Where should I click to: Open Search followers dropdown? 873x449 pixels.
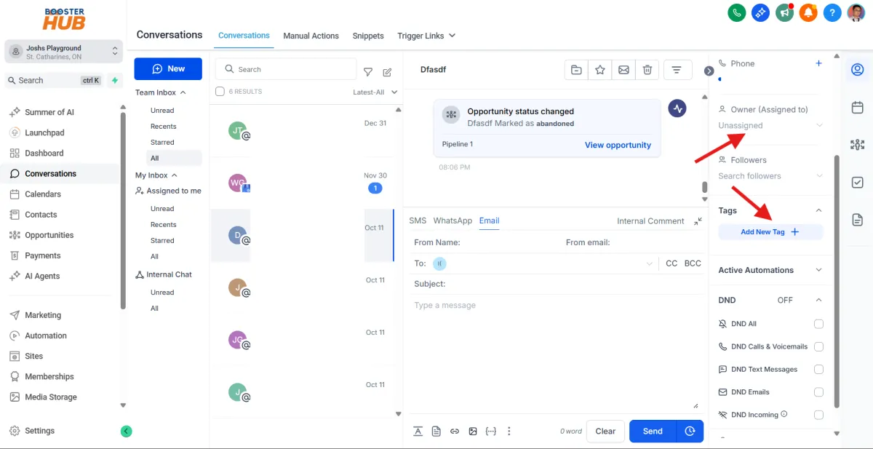(770, 176)
